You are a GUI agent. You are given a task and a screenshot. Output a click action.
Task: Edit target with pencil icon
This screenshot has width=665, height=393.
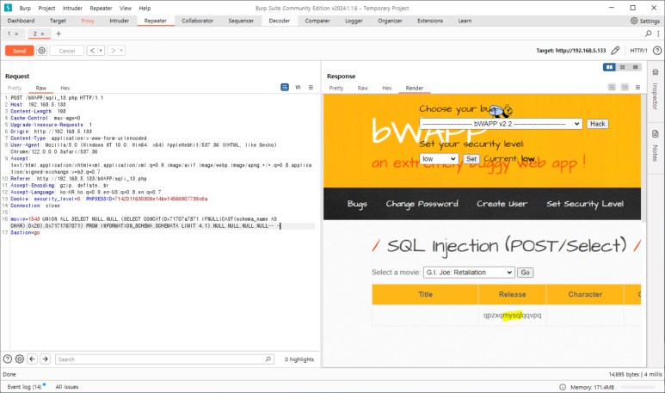point(615,51)
